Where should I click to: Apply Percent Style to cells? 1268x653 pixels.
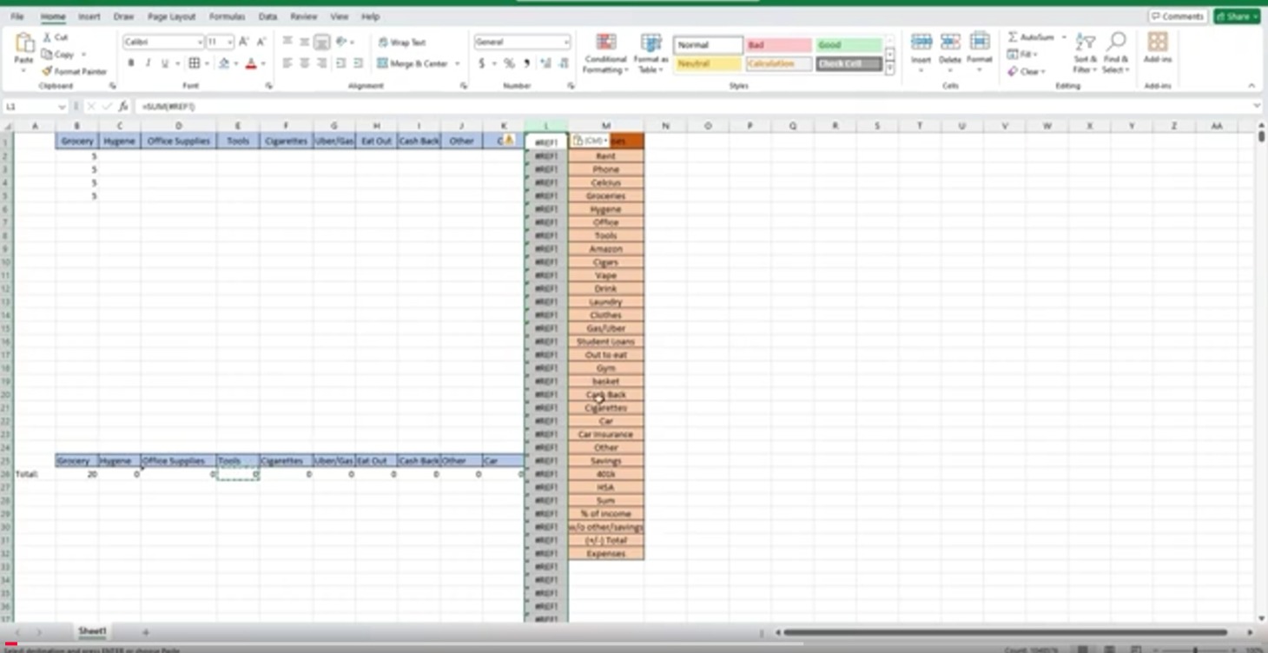509,63
